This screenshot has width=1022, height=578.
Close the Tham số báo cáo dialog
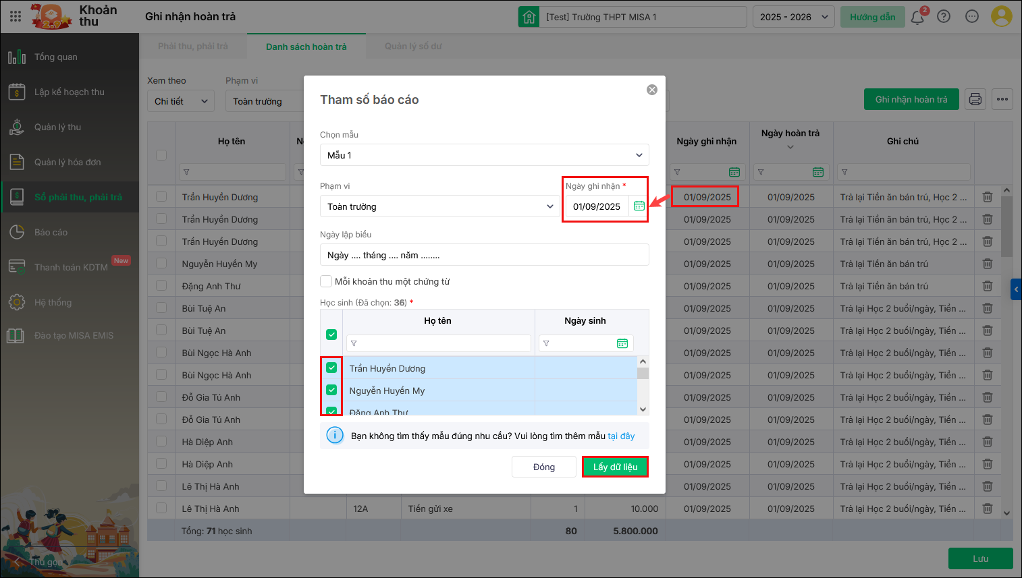(652, 90)
